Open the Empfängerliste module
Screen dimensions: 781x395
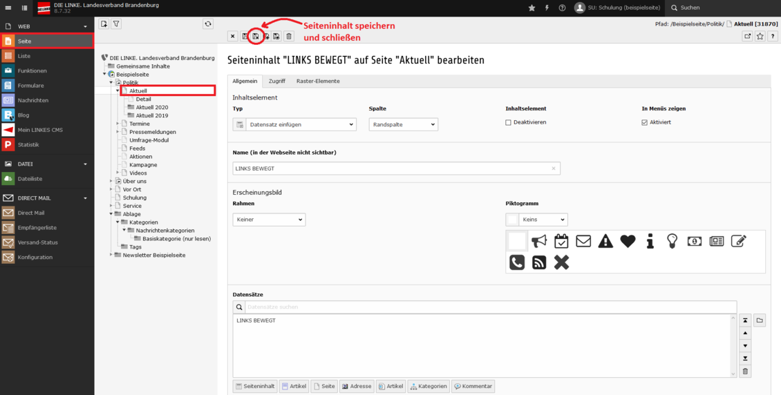47,228
